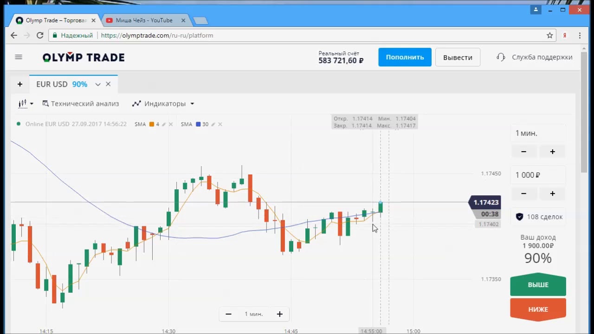The width and height of the screenshot is (594, 334).
Task: Add a new asset tab with plus
Action: pos(19,84)
